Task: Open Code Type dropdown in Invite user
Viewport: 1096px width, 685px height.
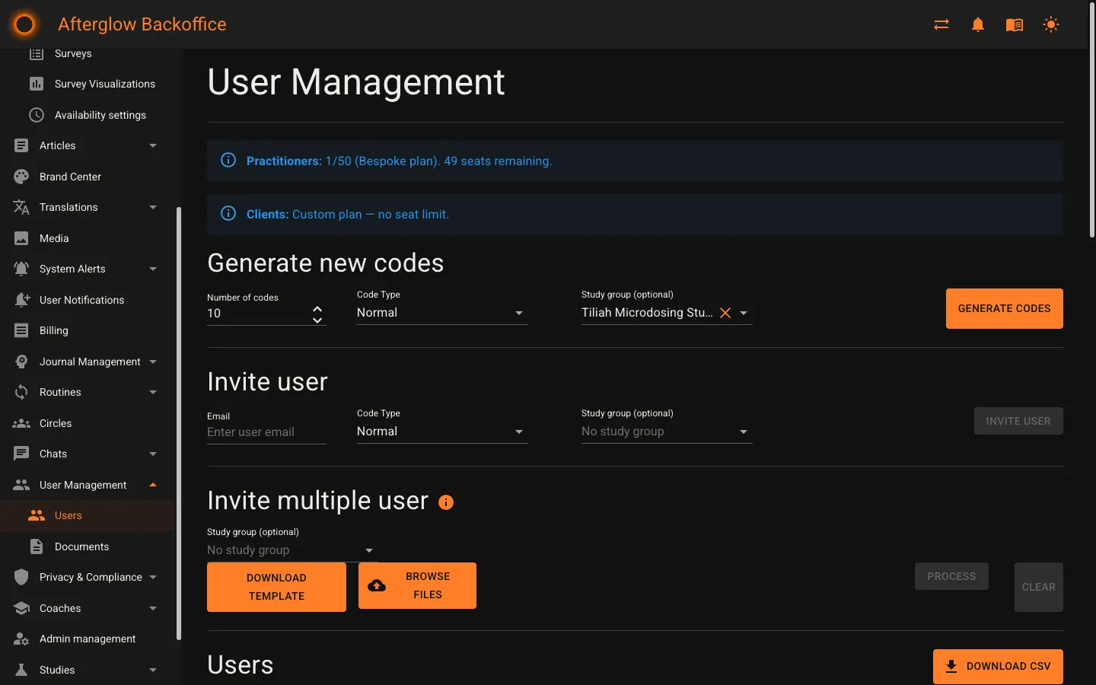Action: [442, 432]
